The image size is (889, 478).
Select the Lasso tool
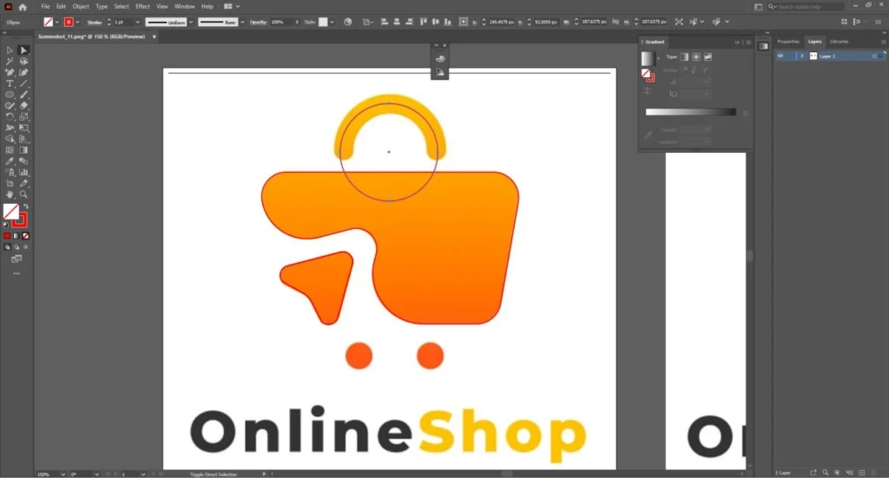coord(23,62)
